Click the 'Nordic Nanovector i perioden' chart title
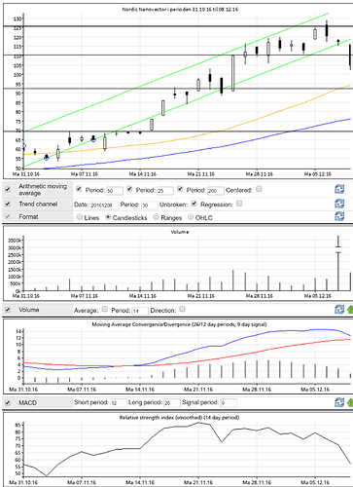353x487 pixels. tap(180, 10)
